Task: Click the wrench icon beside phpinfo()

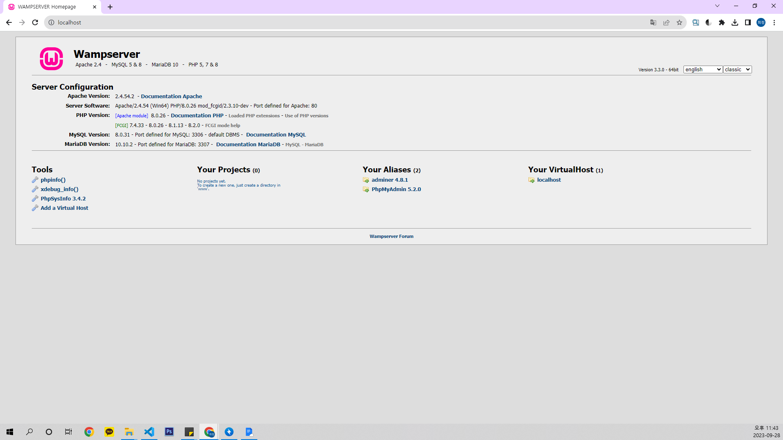Action: [35, 180]
